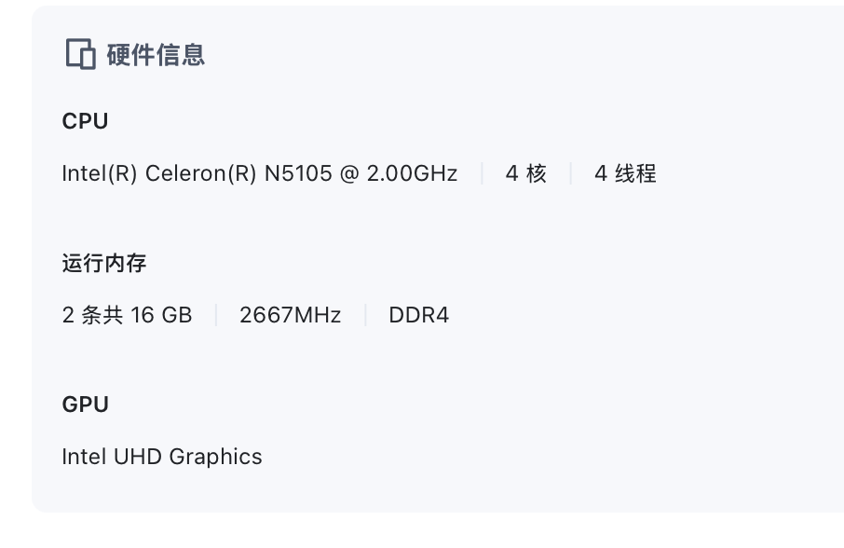Viewport: 844px width, 548px height.
Task: Click the divider before 4 核
Action: point(482,173)
